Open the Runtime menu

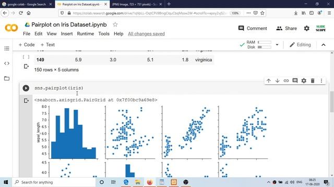tap(86, 34)
